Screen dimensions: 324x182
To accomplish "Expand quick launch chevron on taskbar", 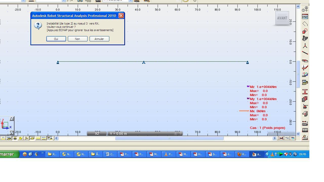I will pos(43,153).
